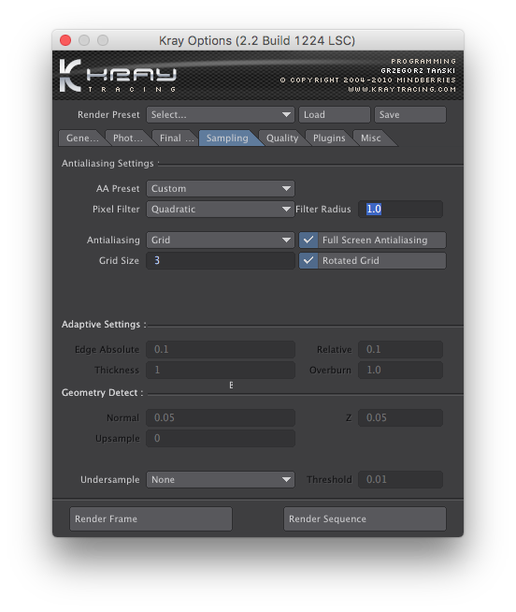Image resolution: width=516 pixels, height=612 pixels.
Task: Click the Load preset button
Action: pos(335,115)
